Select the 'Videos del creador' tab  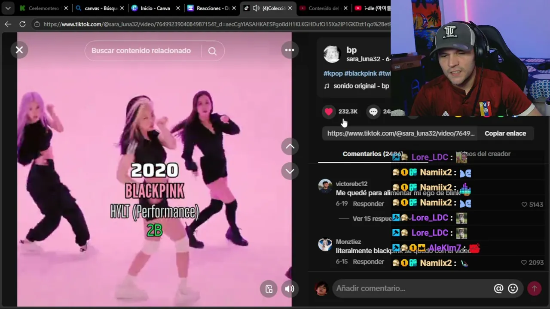pyautogui.click(x=483, y=154)
